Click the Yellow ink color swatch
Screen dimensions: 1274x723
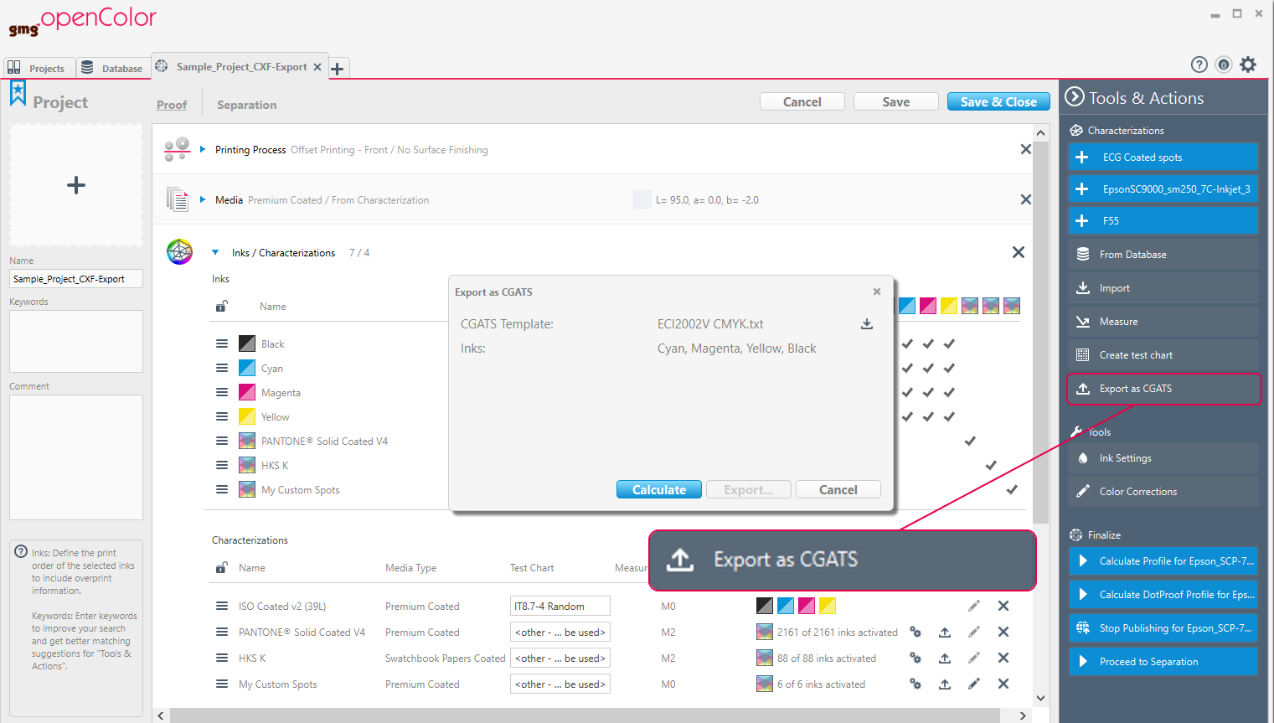(247, 416)
